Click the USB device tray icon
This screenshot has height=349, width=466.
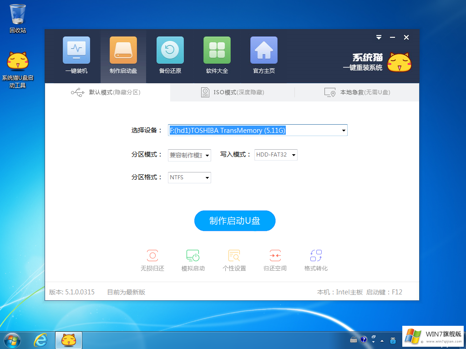393,340
